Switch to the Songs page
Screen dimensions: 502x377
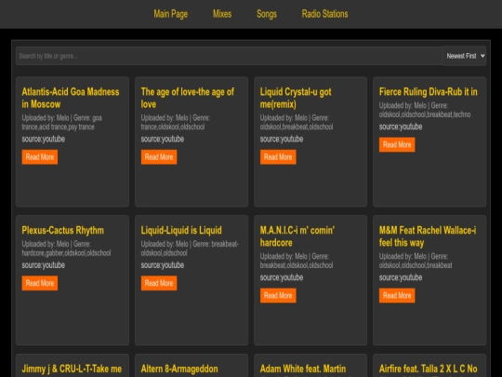[x=267, y=14]
